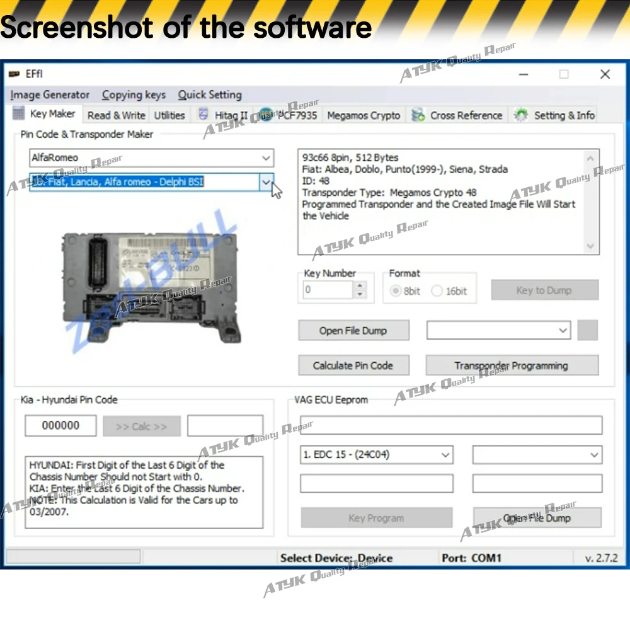The width and height of the screenshot is (630, 630).
Task: Click Open File Dump in VAG ECU Eeprom
Action: 537,518
